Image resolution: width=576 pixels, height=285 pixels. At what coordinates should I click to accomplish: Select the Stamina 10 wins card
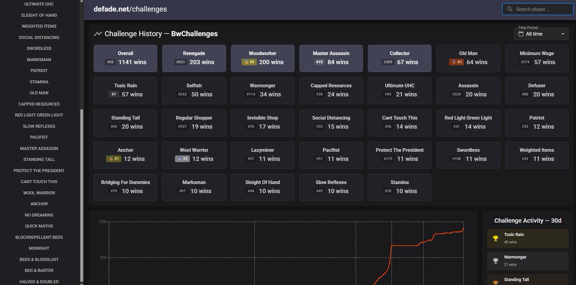(400, 187)
